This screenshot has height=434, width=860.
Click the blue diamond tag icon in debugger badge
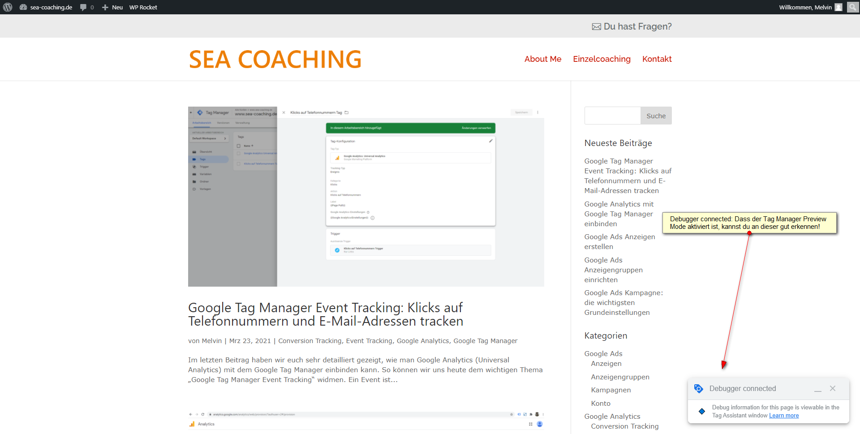point(702,411)
